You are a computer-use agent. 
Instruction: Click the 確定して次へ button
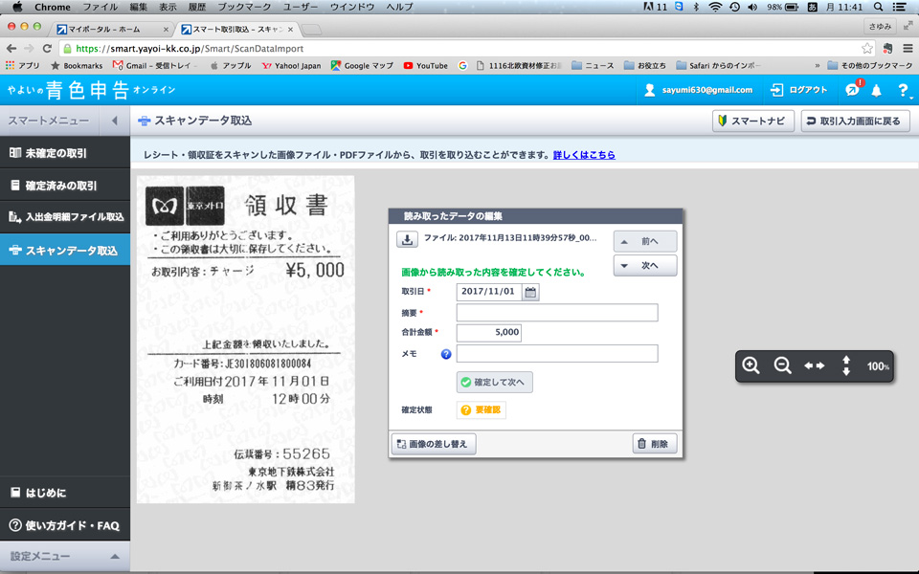(x=494, y=382)
